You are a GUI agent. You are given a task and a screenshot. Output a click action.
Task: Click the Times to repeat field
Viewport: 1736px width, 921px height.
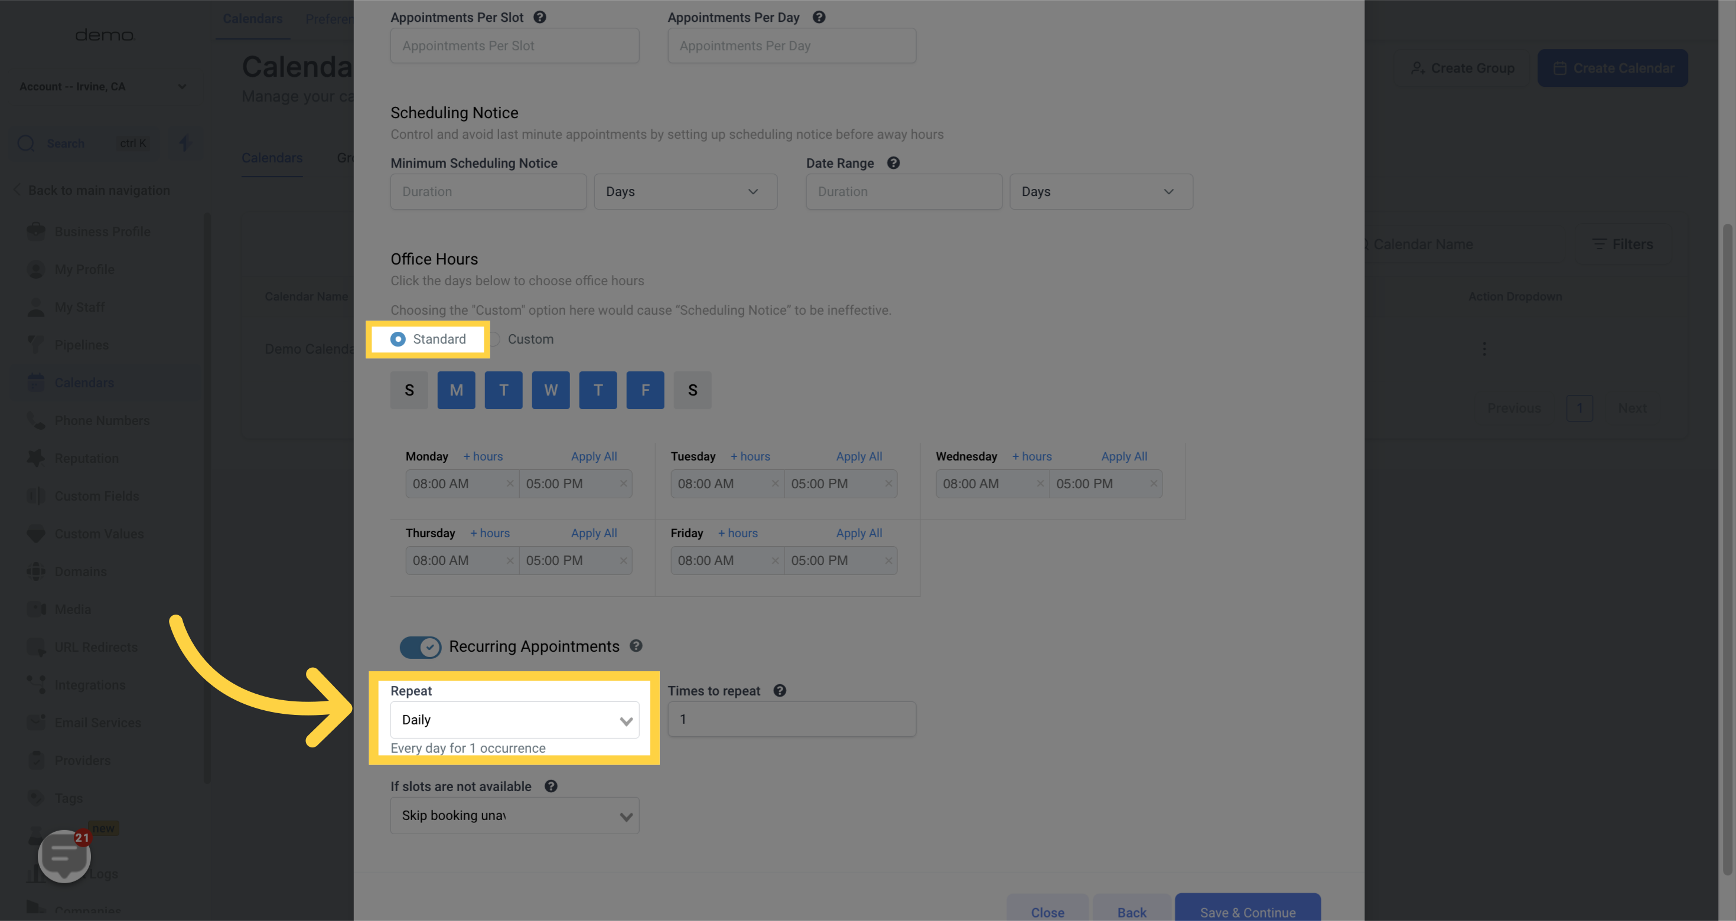point(791,720)
